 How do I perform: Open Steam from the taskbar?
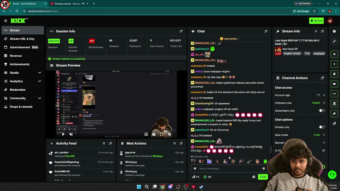(201, 187)
